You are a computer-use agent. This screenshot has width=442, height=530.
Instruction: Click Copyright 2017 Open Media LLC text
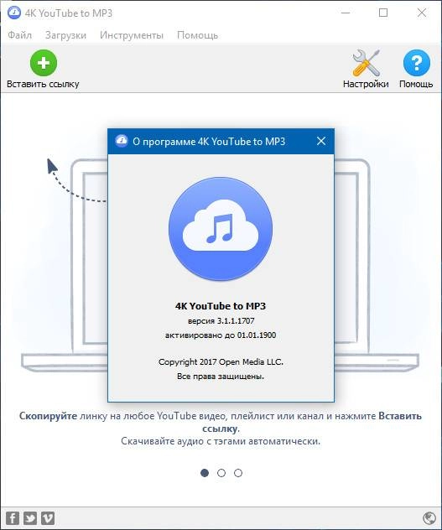(x=221, y=362)
